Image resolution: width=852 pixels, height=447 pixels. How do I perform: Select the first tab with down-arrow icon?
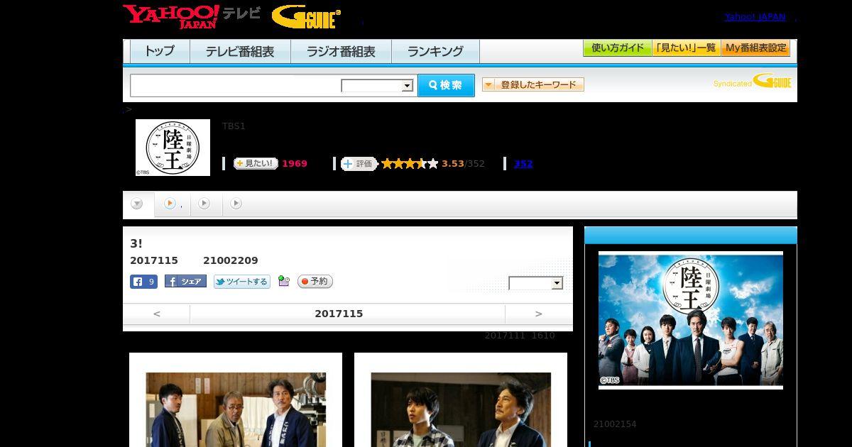click(x=138, y=204)
